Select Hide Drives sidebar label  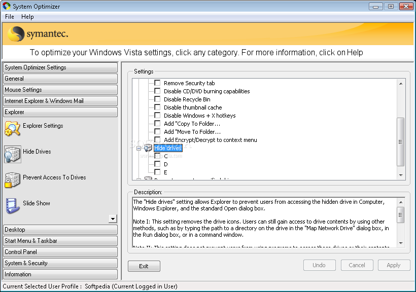[x=37, y=152]
